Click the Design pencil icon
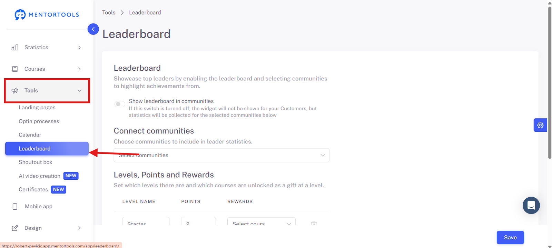This screenshot has width=552, height=248. [x=15, y=228]
